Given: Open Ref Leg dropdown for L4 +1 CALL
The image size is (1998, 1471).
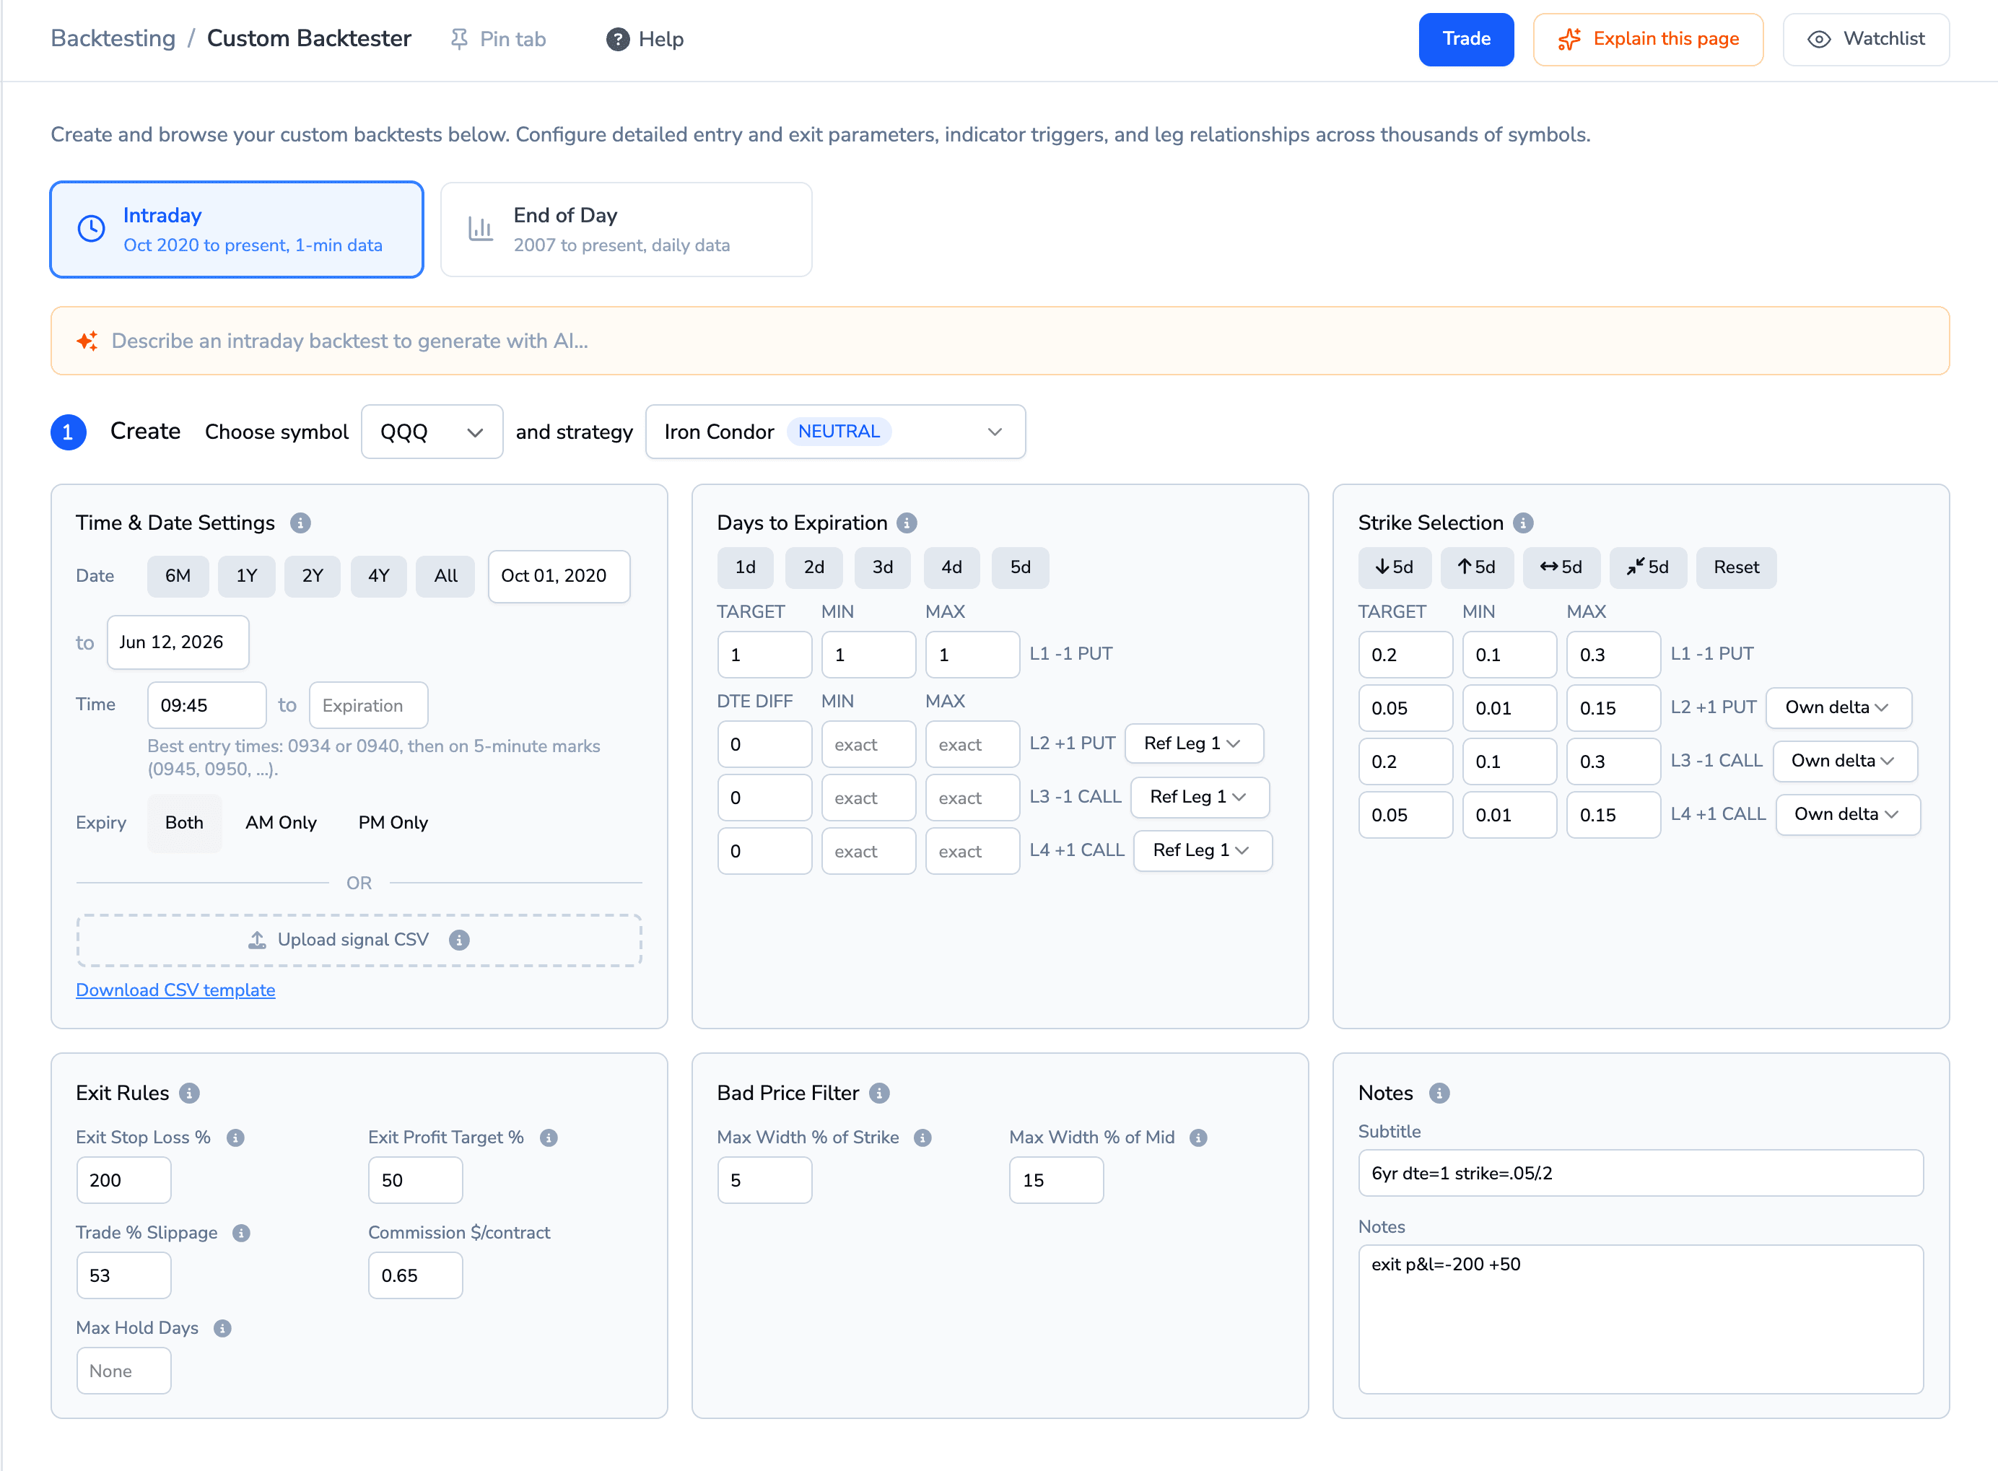Looking at the screenshot, I should [1202, 850].
